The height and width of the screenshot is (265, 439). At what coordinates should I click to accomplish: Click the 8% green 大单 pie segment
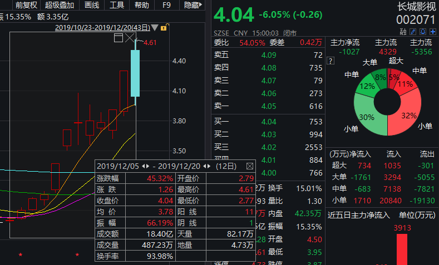(x=380, y=78)
